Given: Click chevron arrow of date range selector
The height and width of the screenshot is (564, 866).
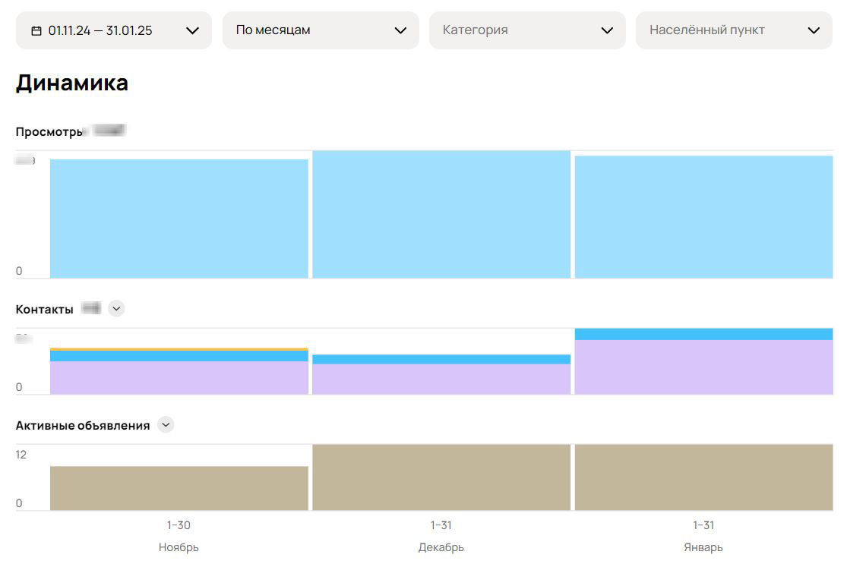Looking at the screenshot, I should point(192,30).
